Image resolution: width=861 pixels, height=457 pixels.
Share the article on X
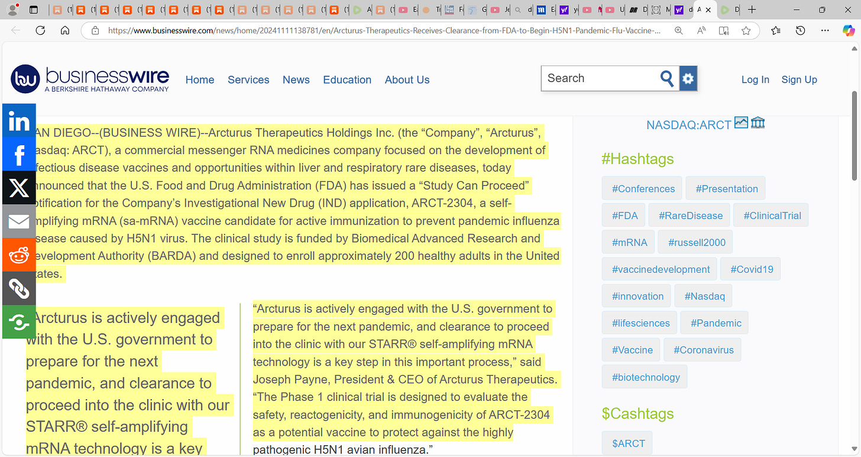click(x=19, y=188)
